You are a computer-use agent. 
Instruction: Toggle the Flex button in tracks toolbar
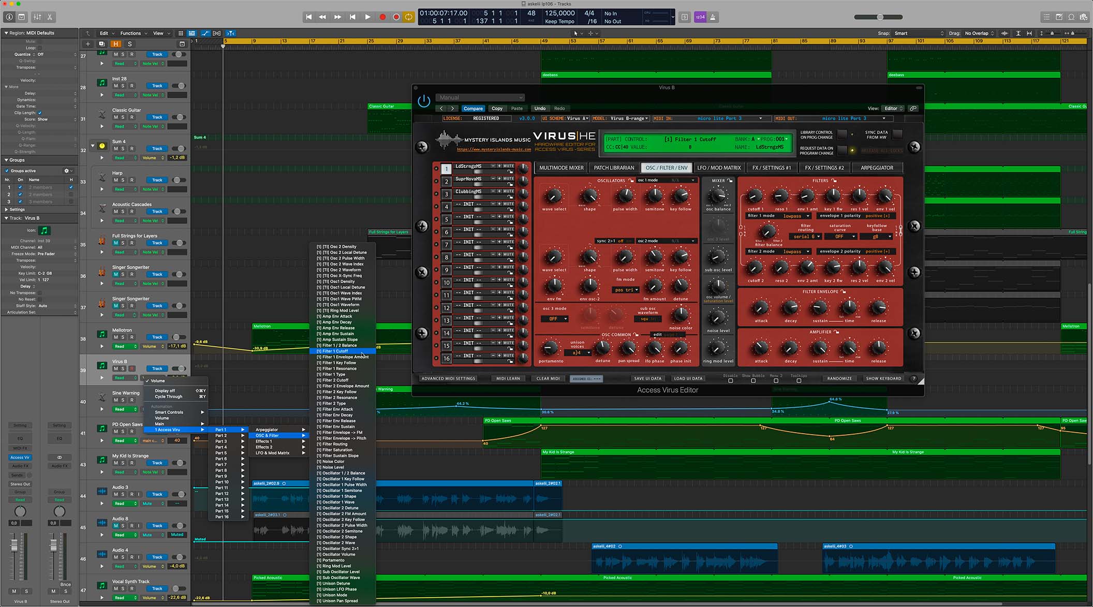[217, 33]
